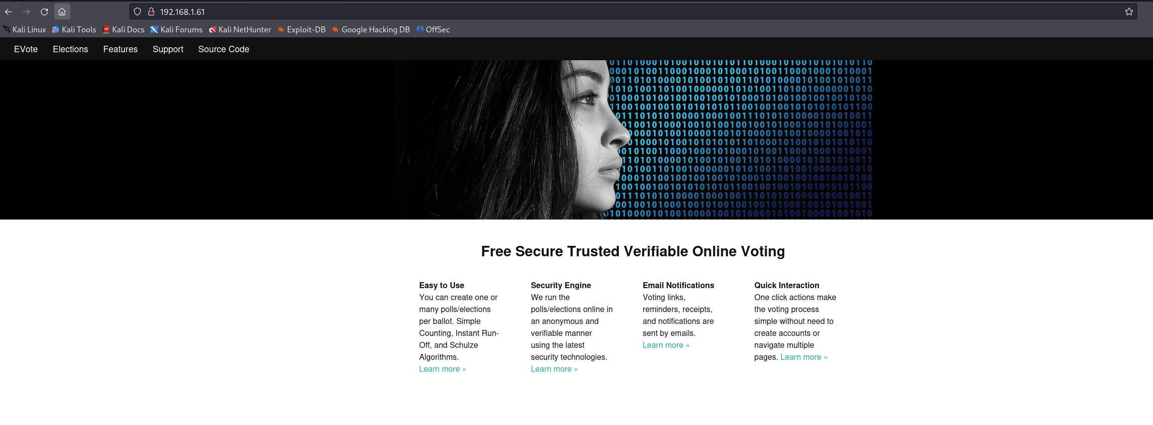The height and width of the screenshot is (425, 1153).
Task: Select the Elections menu item
Action: pyautogui.click(x=70, y=49)
